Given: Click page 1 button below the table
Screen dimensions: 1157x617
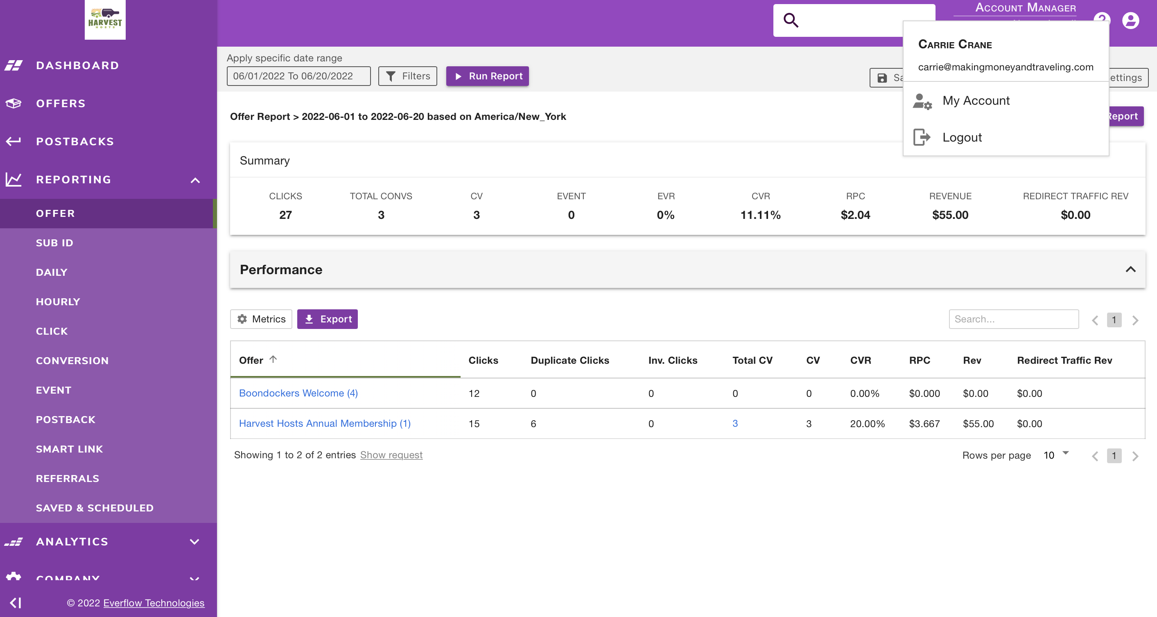Looking at the screenshot, I should (1114, 456).
